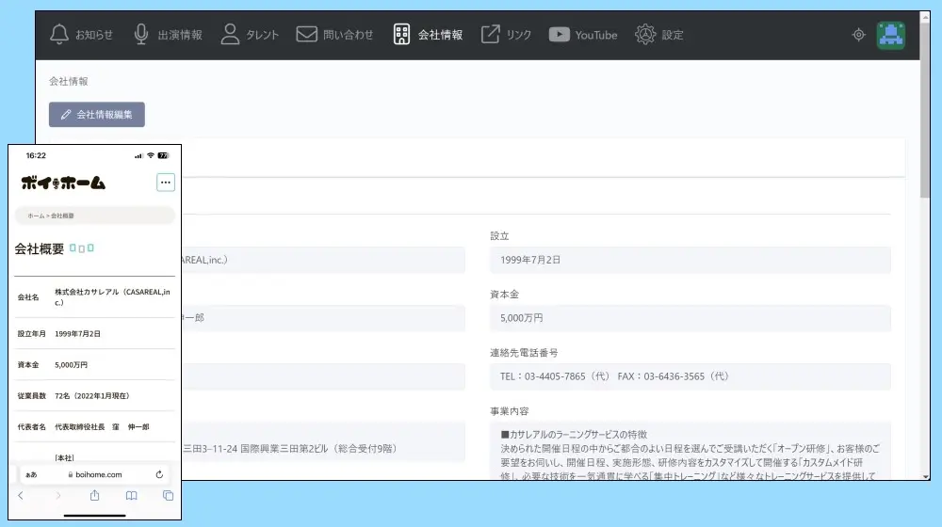Tap the Safari forward arrow
The height and width of the screenshot is (527, 942).
click(58, 495)
